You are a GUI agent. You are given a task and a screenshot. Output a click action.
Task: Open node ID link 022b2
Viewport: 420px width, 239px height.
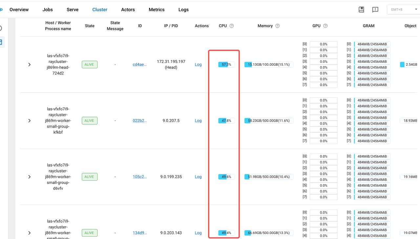click(x=140, y=121)
